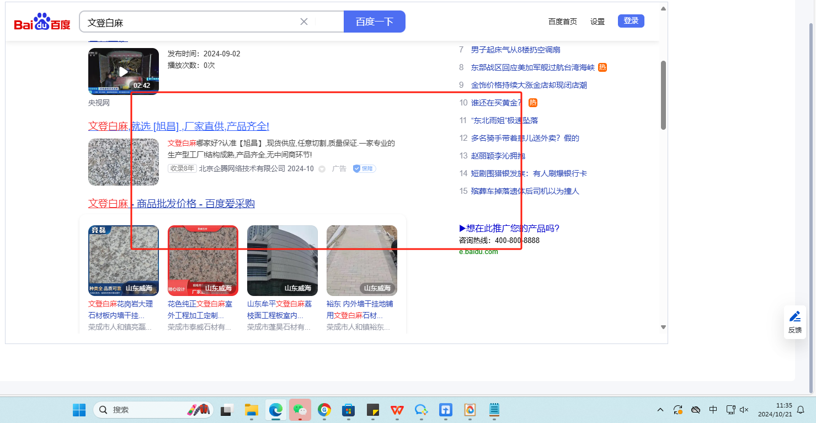Play the 02:42 CCTV video thumbnail
The width and height of the screenshot is (816, 423).
point(124,71)
